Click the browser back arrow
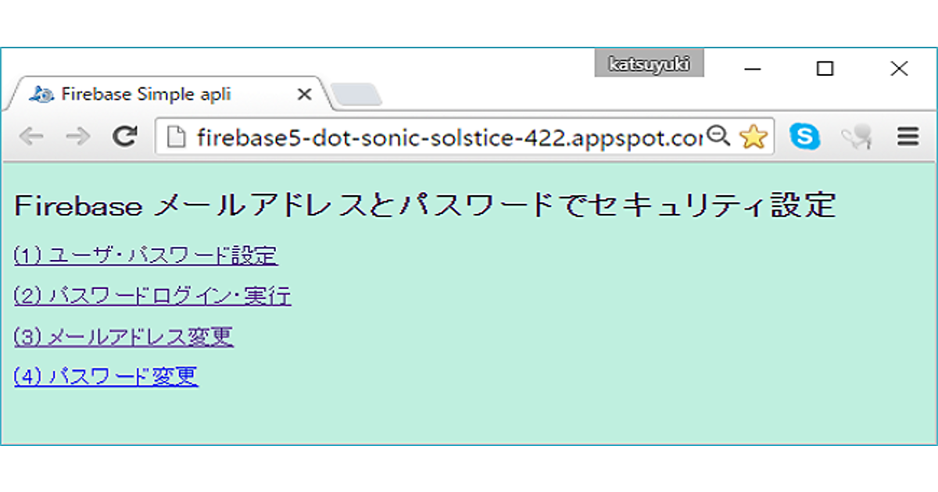The image size is (938, 492). pyautogui.click(x=30, y=137)
